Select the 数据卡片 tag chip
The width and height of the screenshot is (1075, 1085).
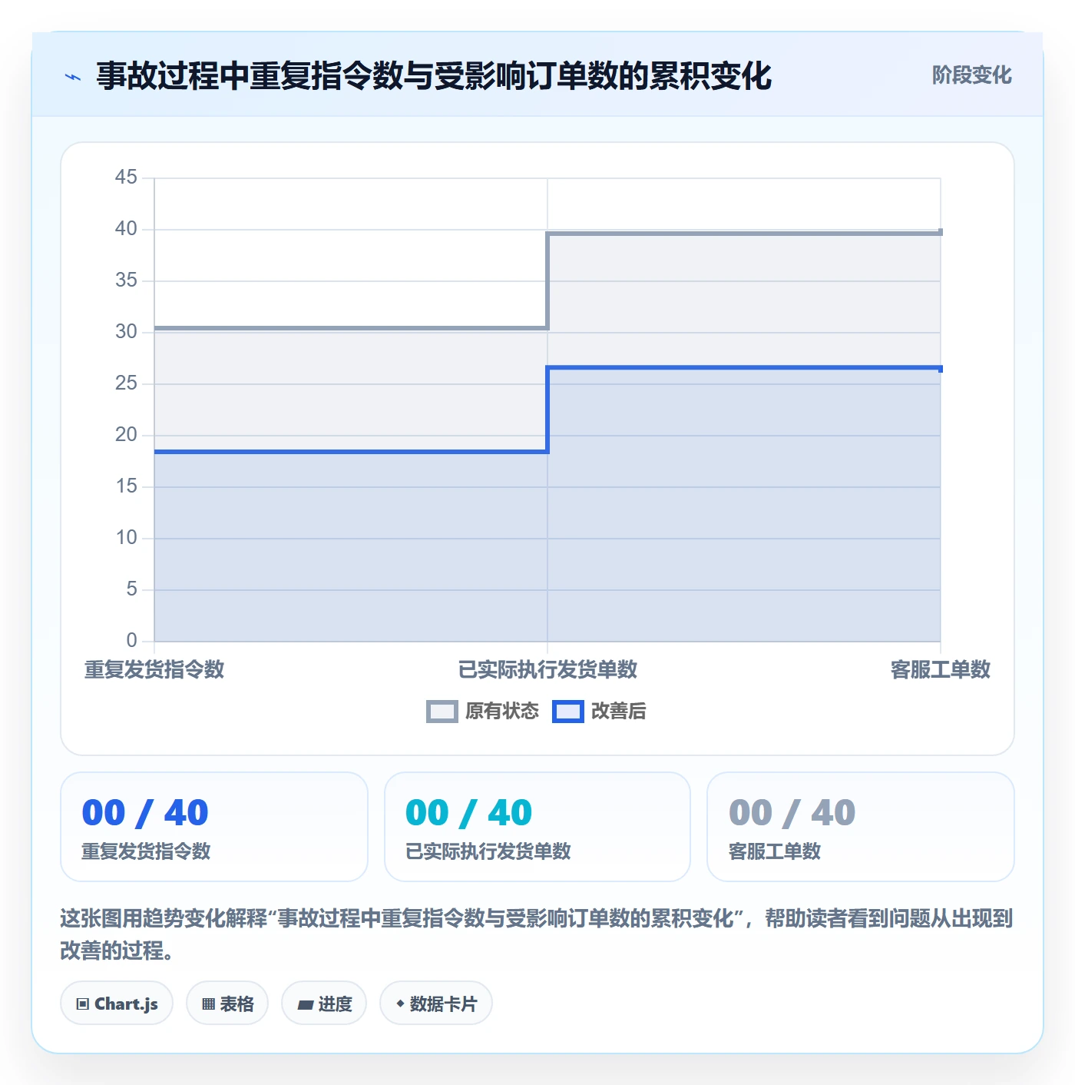[436, 1003]
